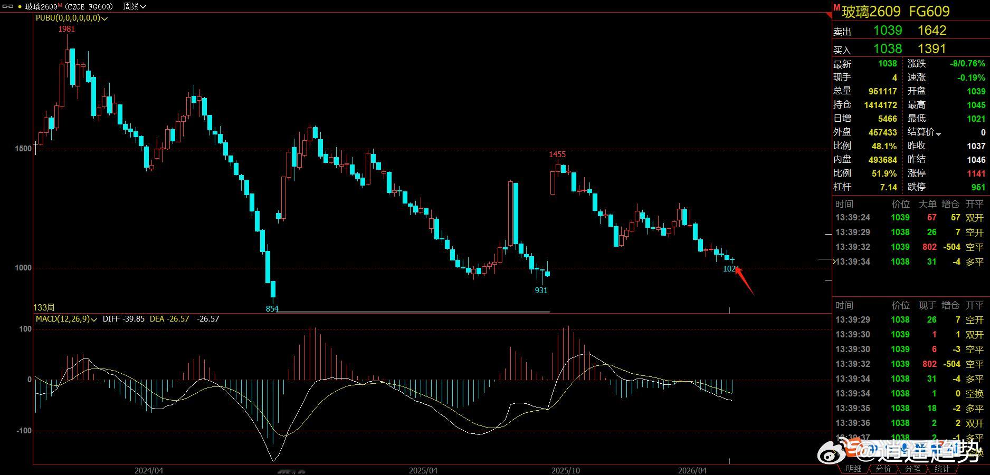990x475 pixels.
Task: Click the 1455 high price label on chart
Action: coord(557,154)
